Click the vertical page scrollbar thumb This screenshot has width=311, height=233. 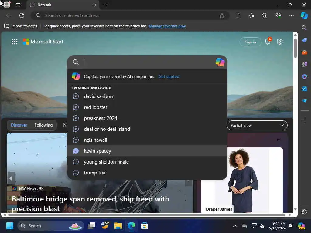295,48
